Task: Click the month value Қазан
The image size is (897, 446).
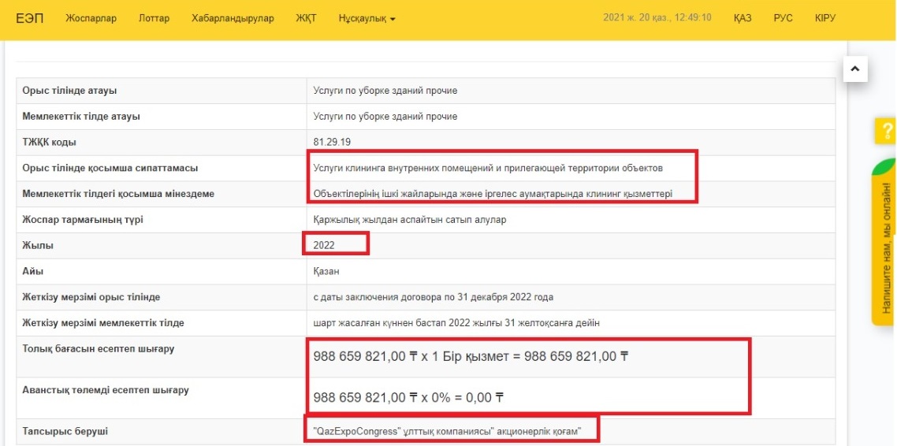Action: pyautogui.click(x=327, y=271)
